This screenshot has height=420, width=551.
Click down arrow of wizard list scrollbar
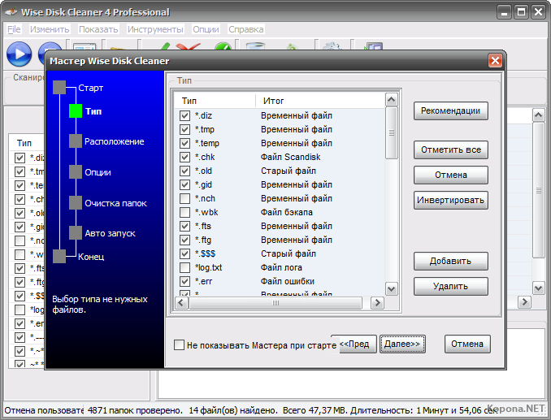391,288
